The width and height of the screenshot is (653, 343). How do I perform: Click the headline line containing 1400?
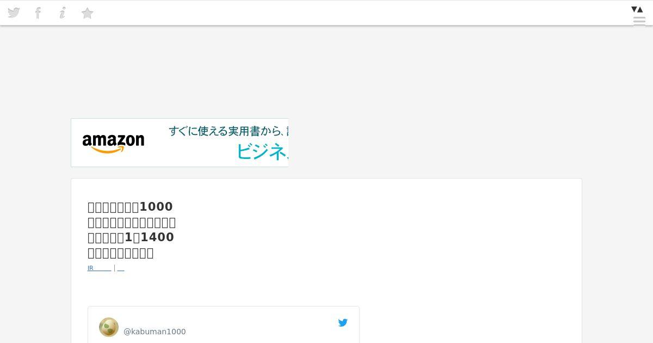point(131,237)
